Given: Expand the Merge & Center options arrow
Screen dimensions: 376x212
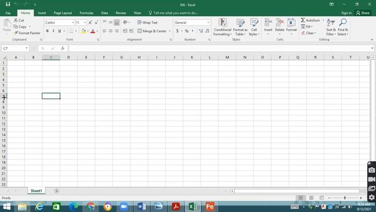Looking at the screenshot, I should 170,31.
